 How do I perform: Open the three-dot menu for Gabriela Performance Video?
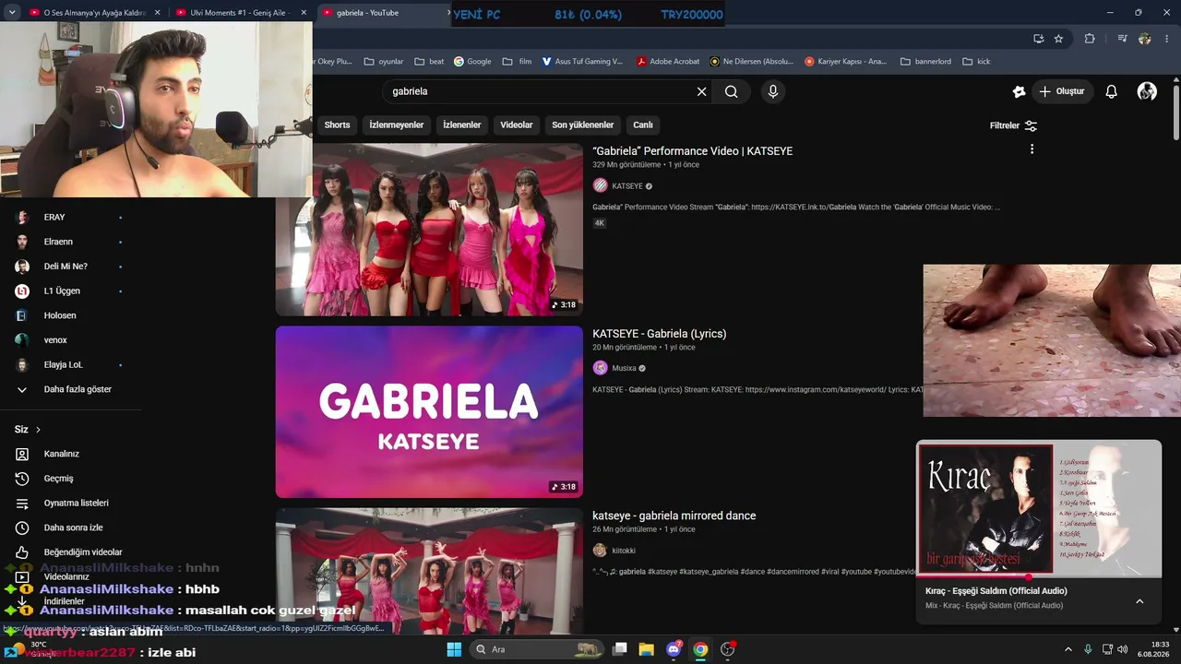point(1032,149)
